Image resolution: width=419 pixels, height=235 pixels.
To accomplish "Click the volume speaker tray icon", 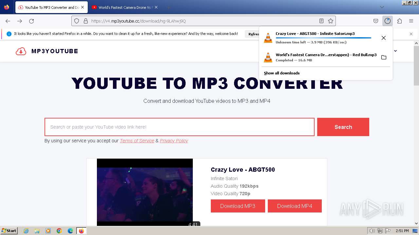I will tap(372, 231).
